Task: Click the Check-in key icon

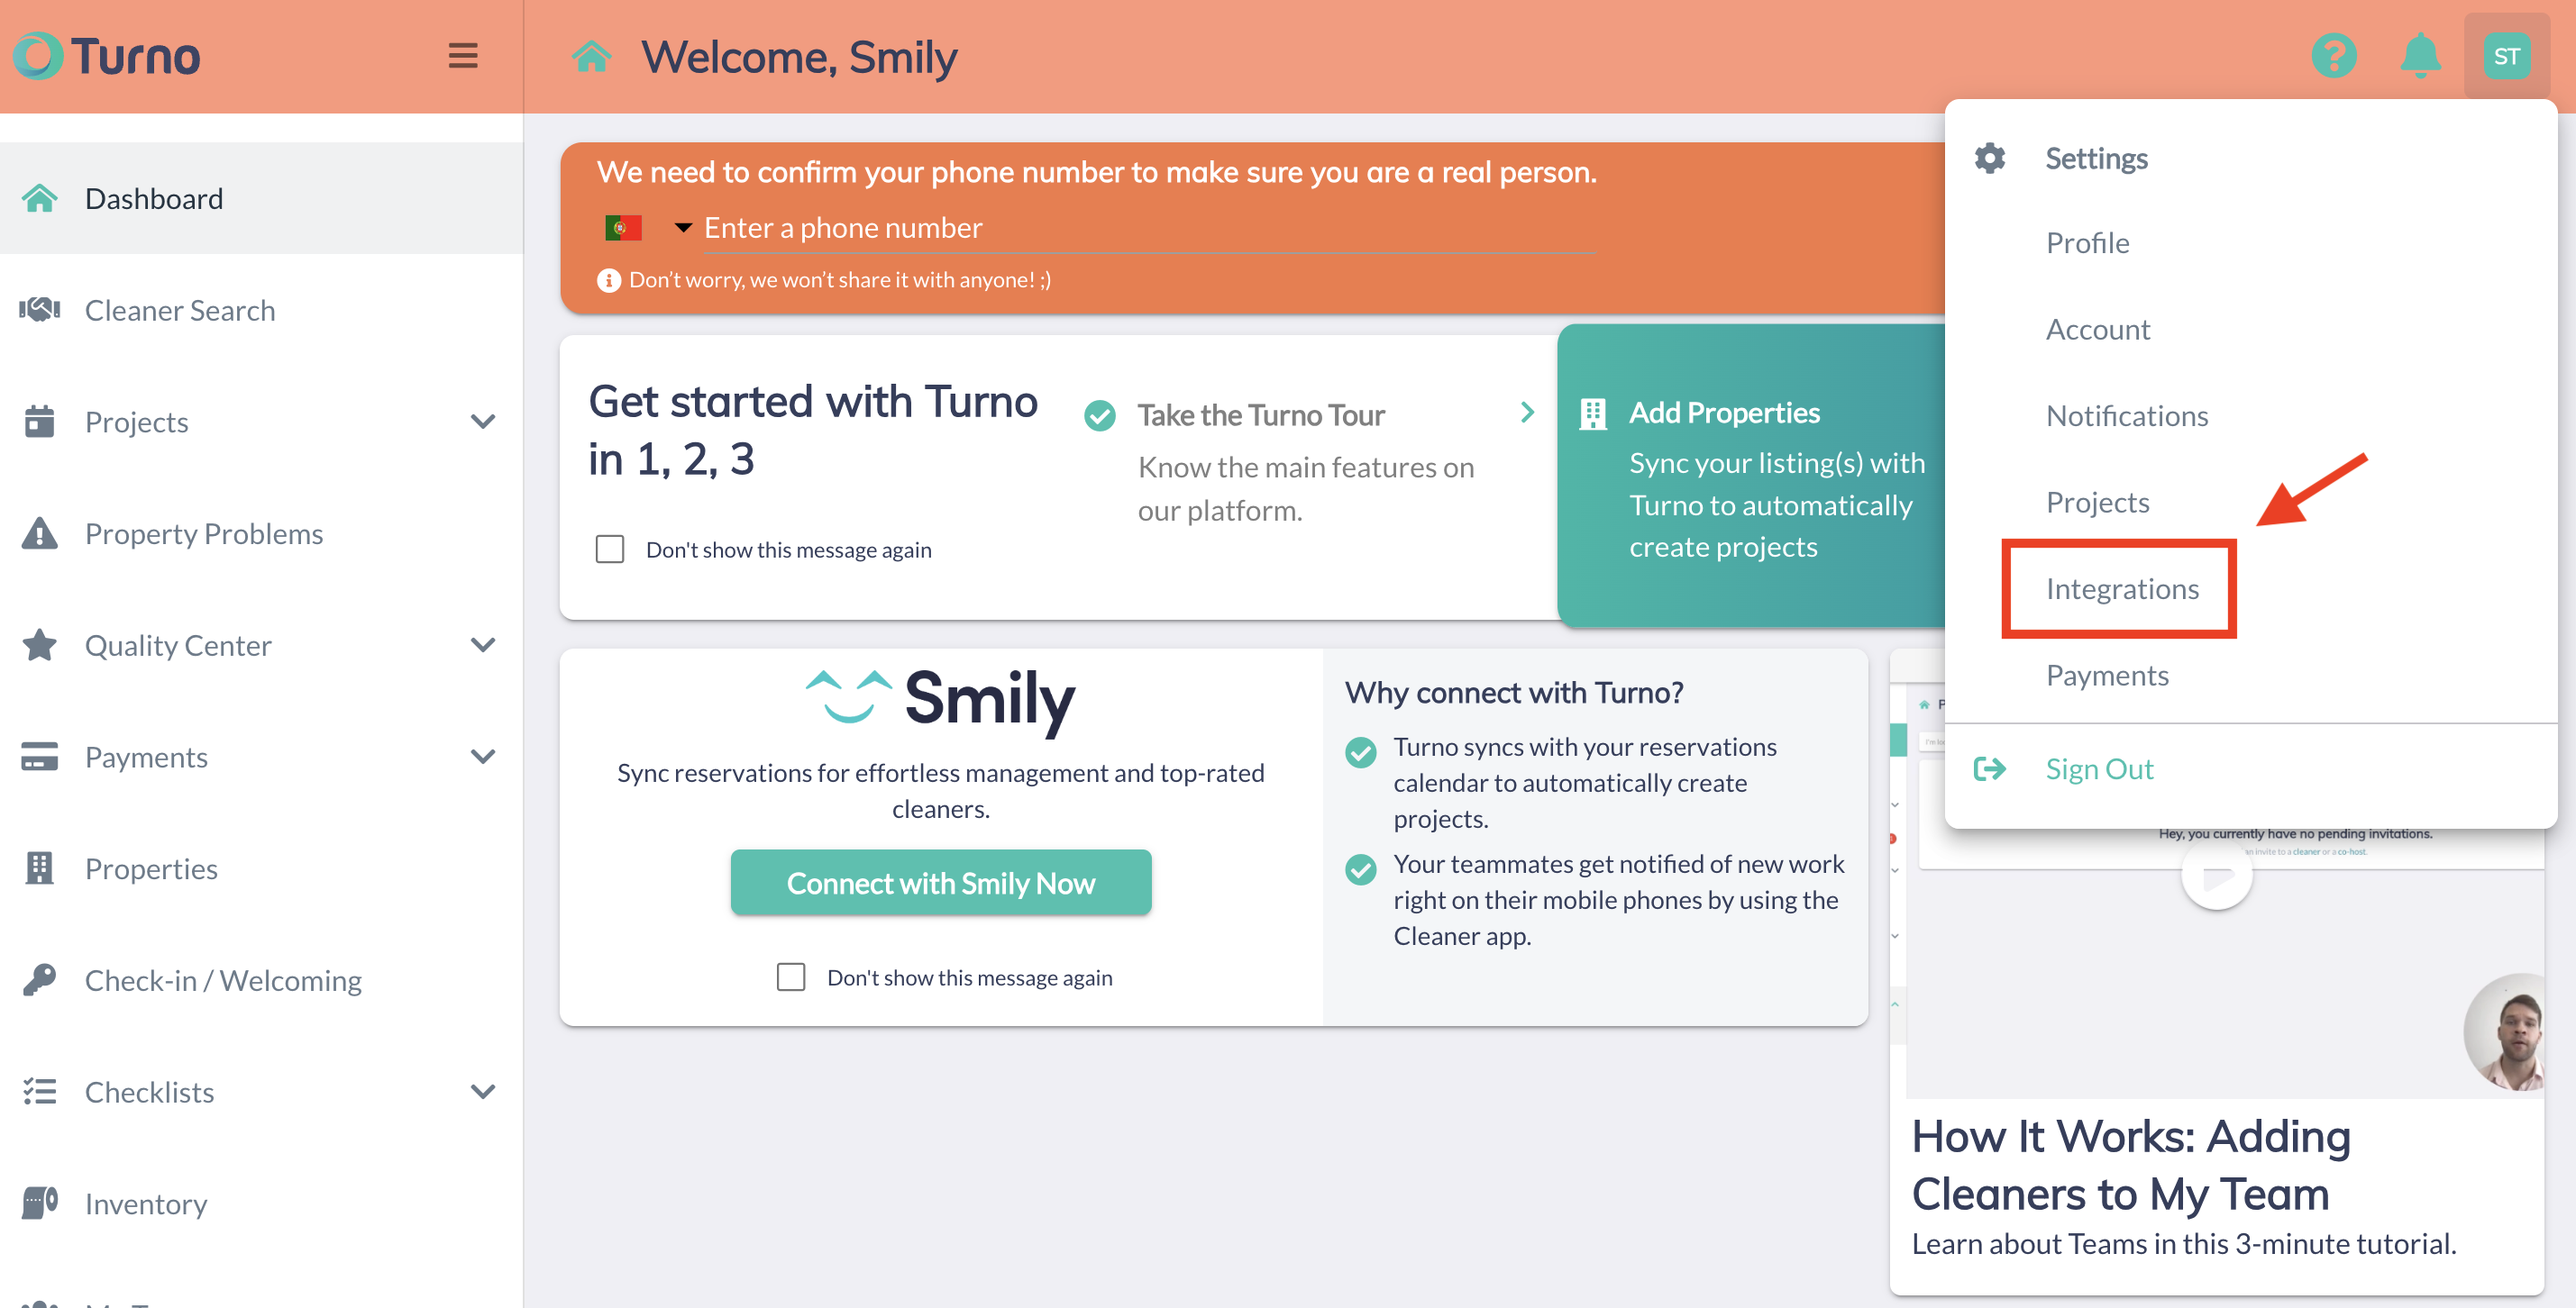Action: tap(40, 979)
